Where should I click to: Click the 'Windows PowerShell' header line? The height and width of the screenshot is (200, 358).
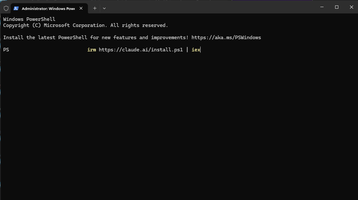pyautogui.click(x=29, y=19)
